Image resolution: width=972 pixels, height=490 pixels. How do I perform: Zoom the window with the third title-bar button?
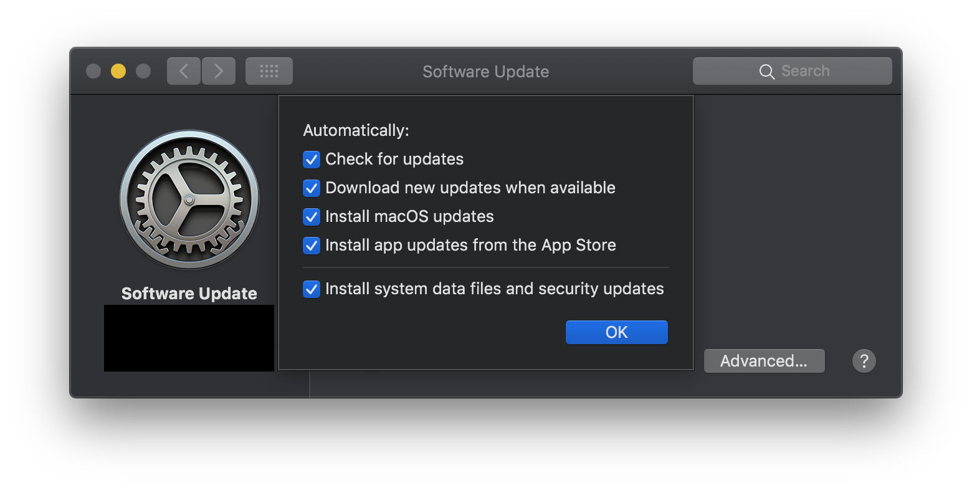click(143, 71)
